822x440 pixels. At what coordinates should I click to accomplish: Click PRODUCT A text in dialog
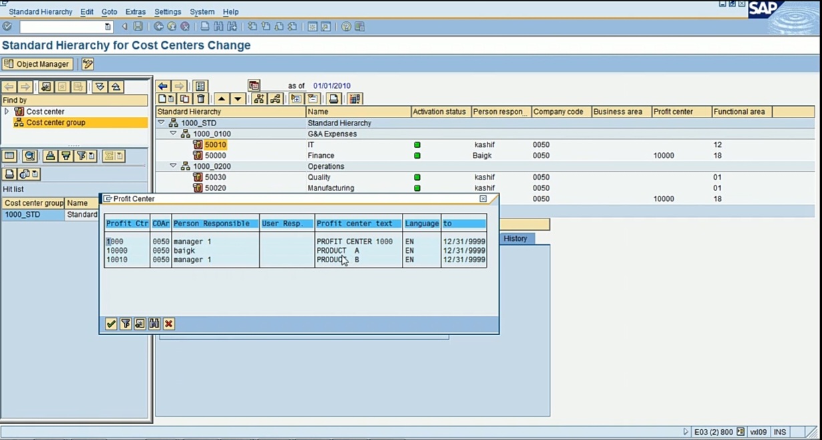point(338,250)
